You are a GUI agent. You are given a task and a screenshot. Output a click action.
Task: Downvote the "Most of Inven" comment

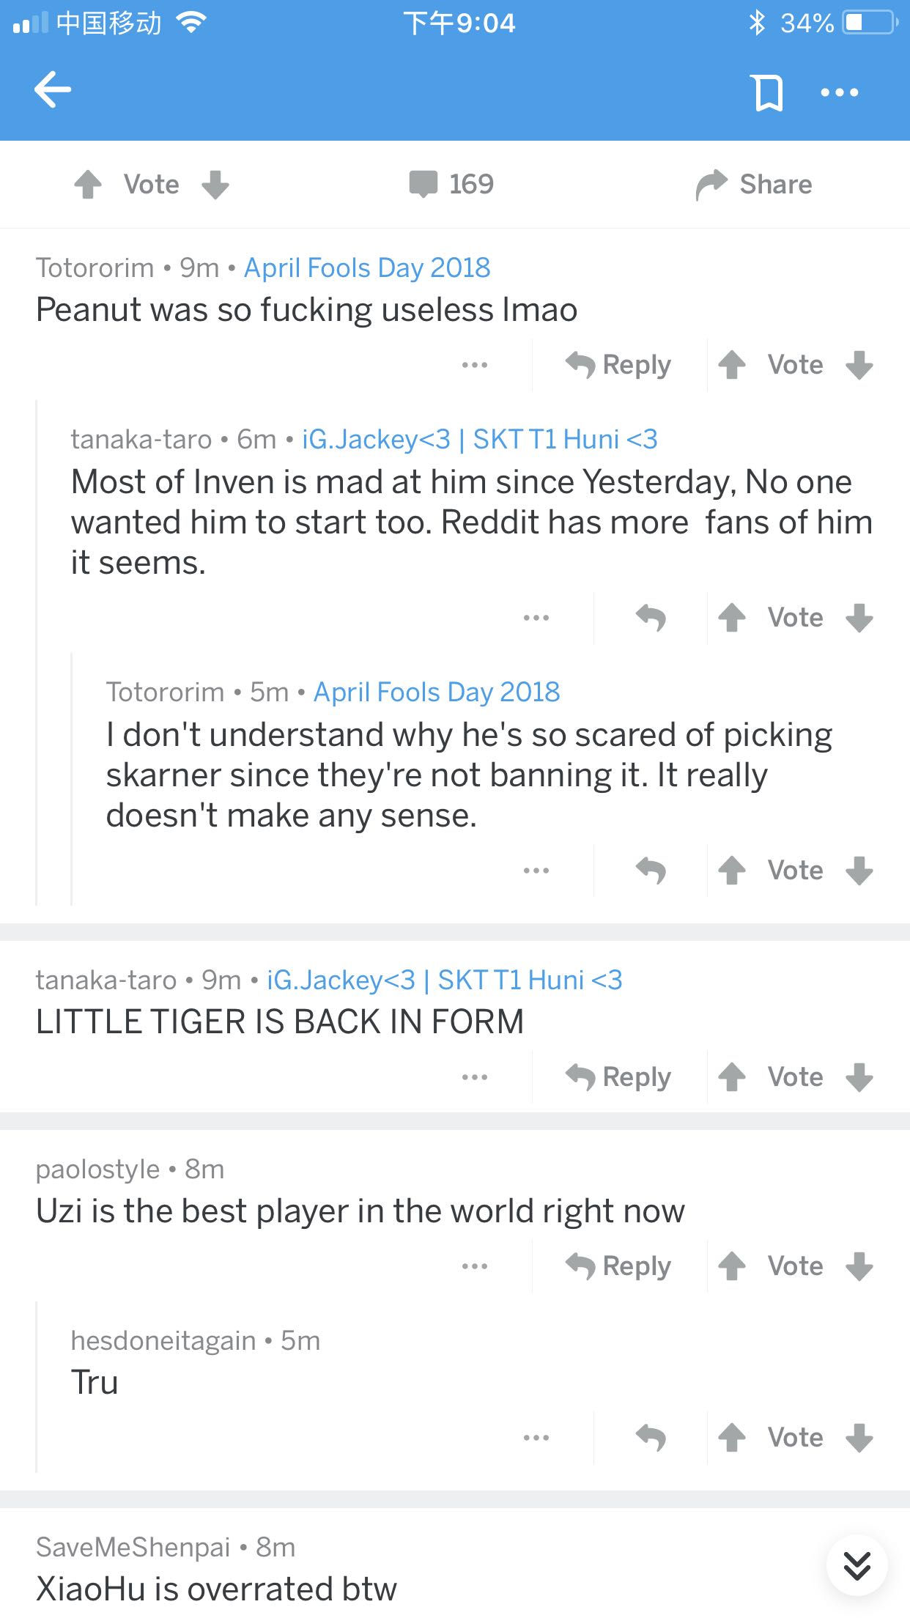[x=859, y=618]
